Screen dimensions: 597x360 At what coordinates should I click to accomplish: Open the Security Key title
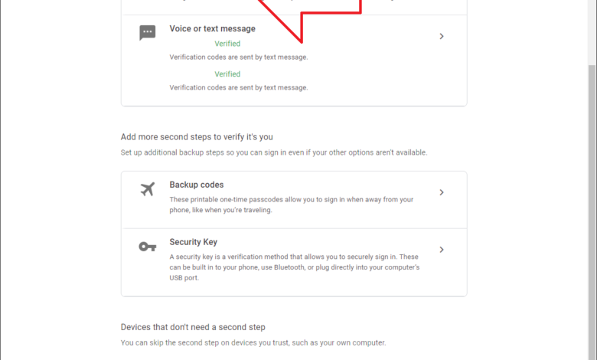193,242
